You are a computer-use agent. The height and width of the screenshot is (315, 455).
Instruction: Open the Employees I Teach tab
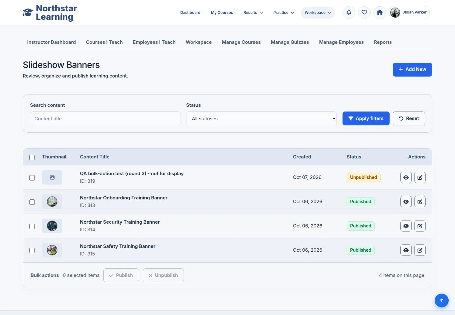coord(154,42)
